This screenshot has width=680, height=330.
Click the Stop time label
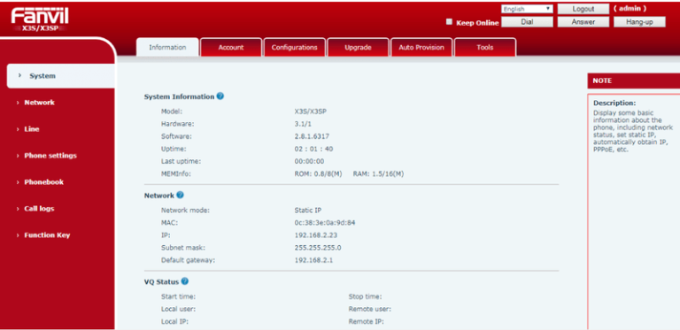[365, 296]
